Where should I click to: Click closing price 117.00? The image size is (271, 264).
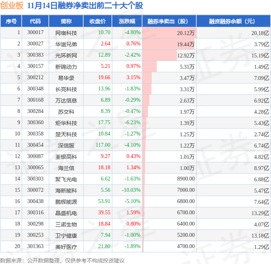pyautogui.click(x=103, y=145)
